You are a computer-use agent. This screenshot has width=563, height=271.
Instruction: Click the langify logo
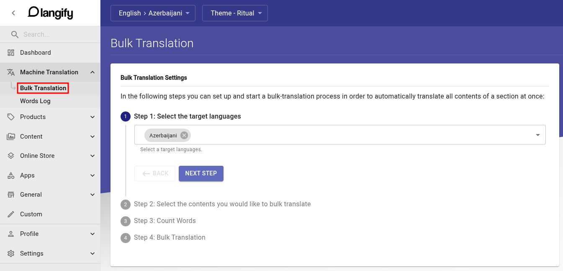coord(50,13)
